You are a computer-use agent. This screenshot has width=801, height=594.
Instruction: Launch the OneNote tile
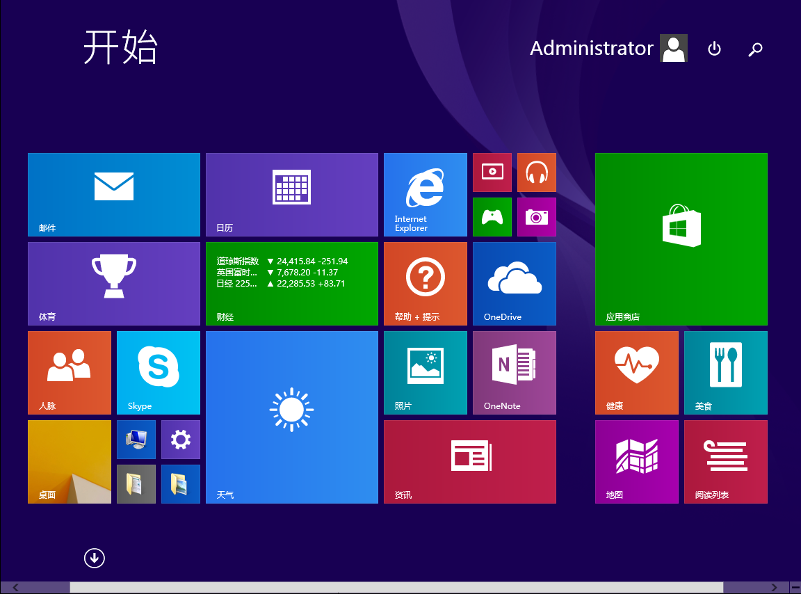coord(515,373)
